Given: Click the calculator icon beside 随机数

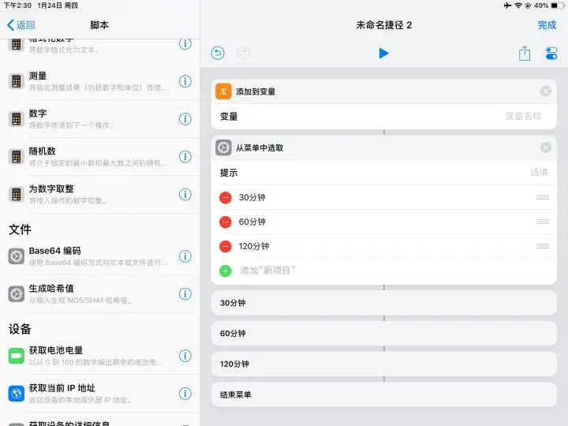Looking at the screenshot, I should 17,157.
